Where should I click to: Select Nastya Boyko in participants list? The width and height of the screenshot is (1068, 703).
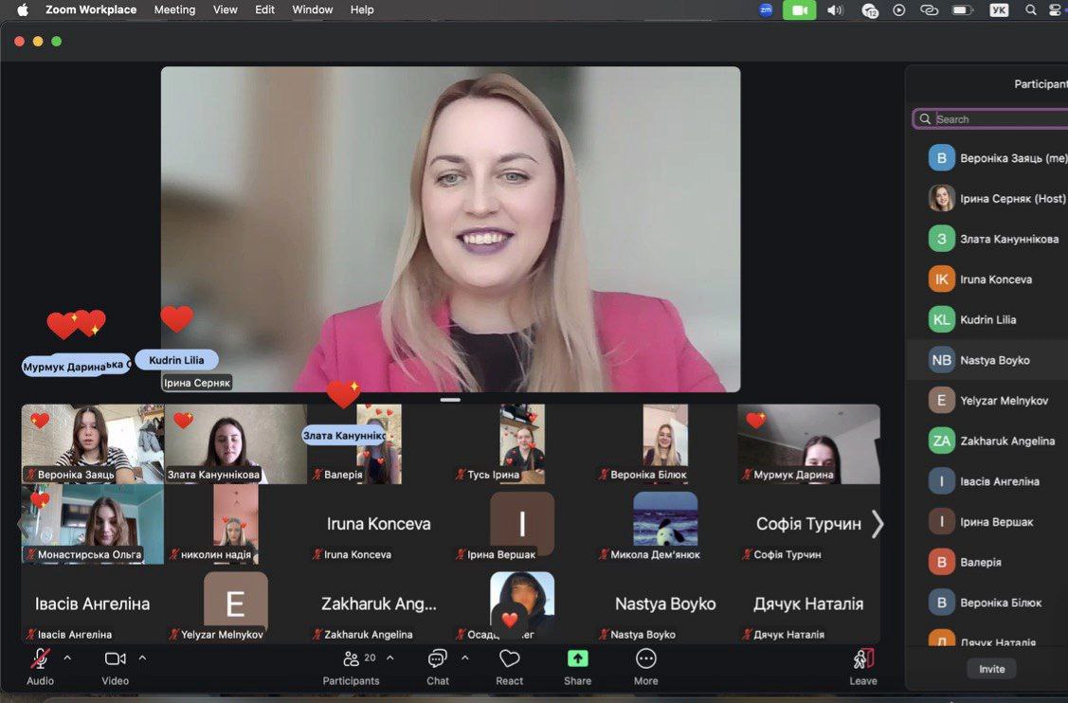pos(994,360)
